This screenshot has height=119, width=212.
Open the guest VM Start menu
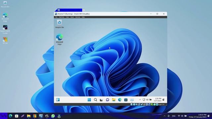(89, 100)
